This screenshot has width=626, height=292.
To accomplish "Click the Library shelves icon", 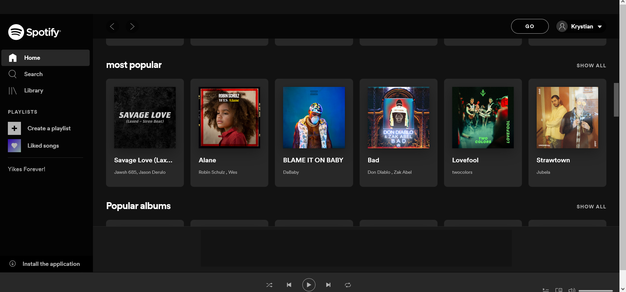I will point(12,91).
